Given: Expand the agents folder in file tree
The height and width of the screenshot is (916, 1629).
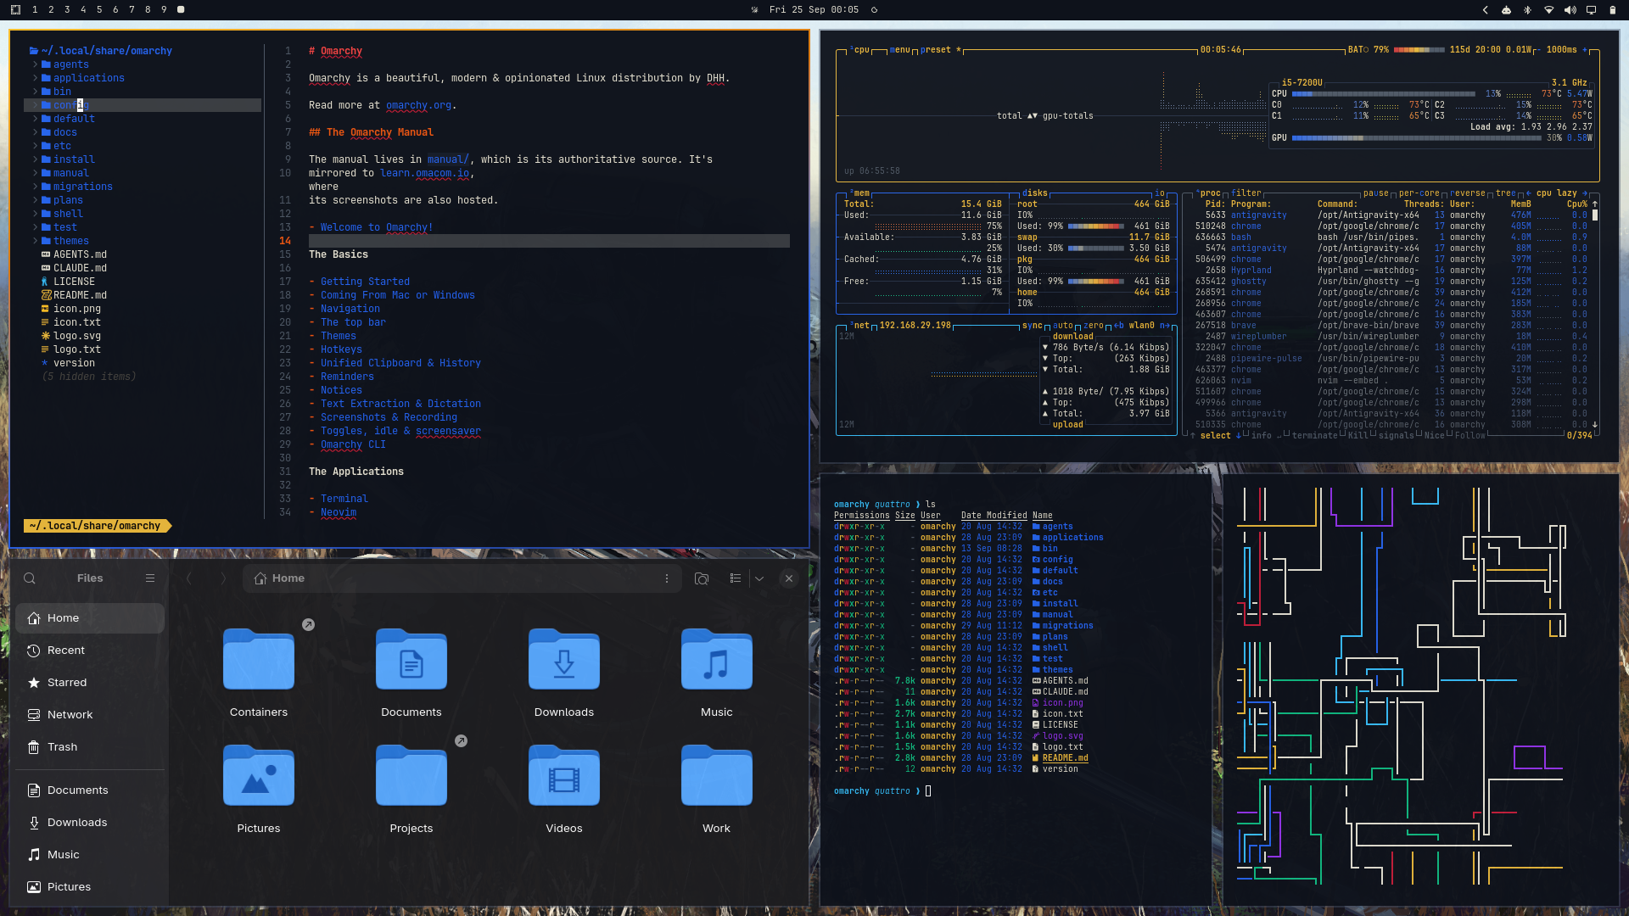Looking at the screenshot, I should (36, 64).
